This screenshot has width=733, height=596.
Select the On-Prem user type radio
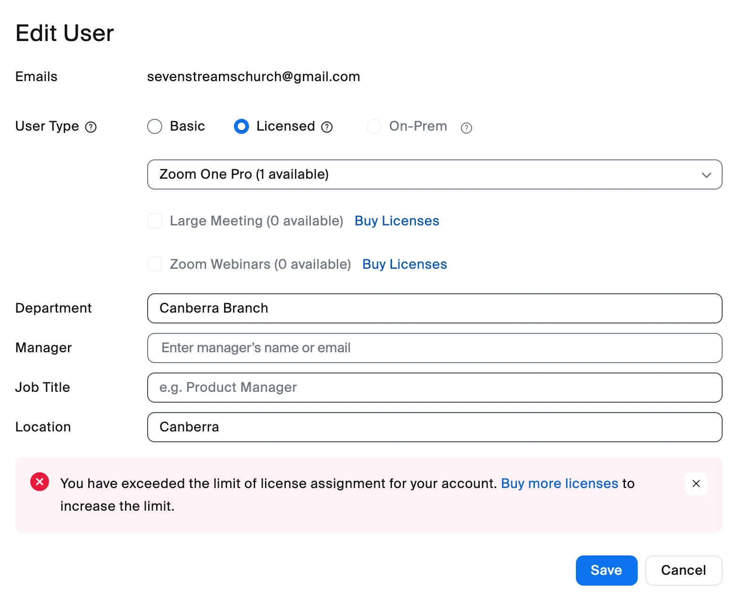pyautogui.click(x=374, y=126)
